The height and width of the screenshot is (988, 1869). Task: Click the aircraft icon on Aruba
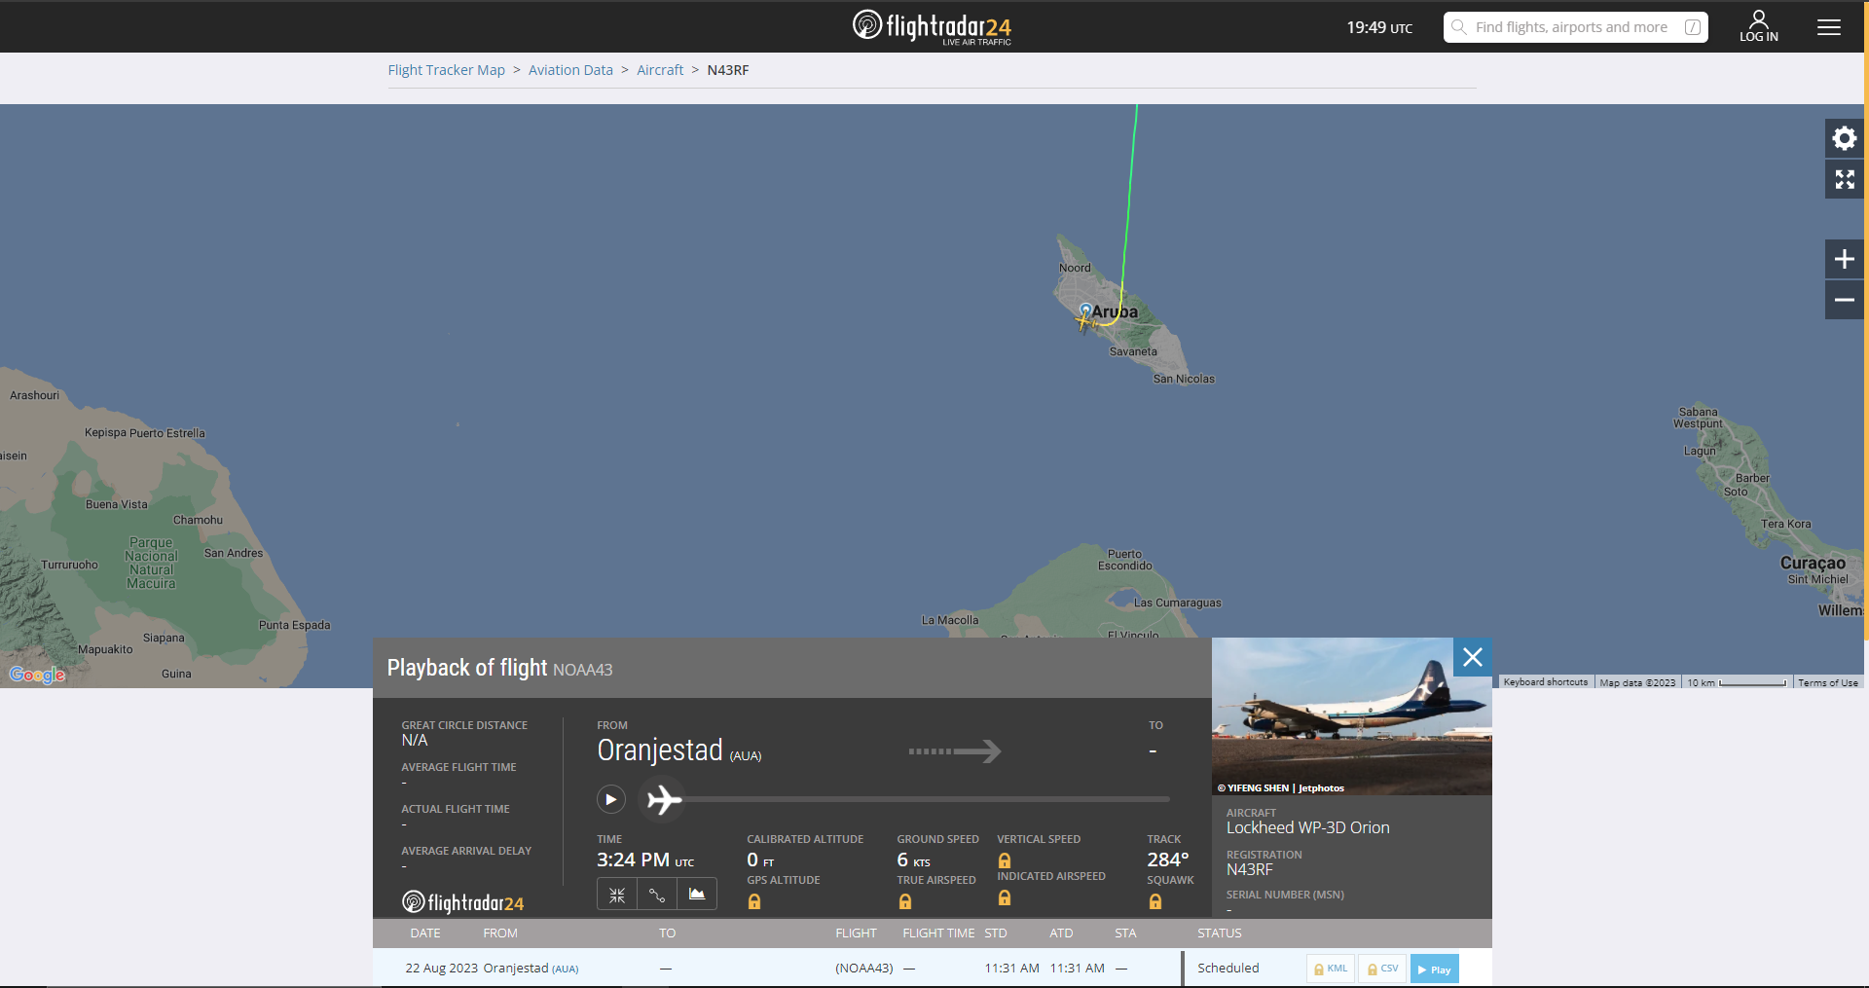point(1084,320)
